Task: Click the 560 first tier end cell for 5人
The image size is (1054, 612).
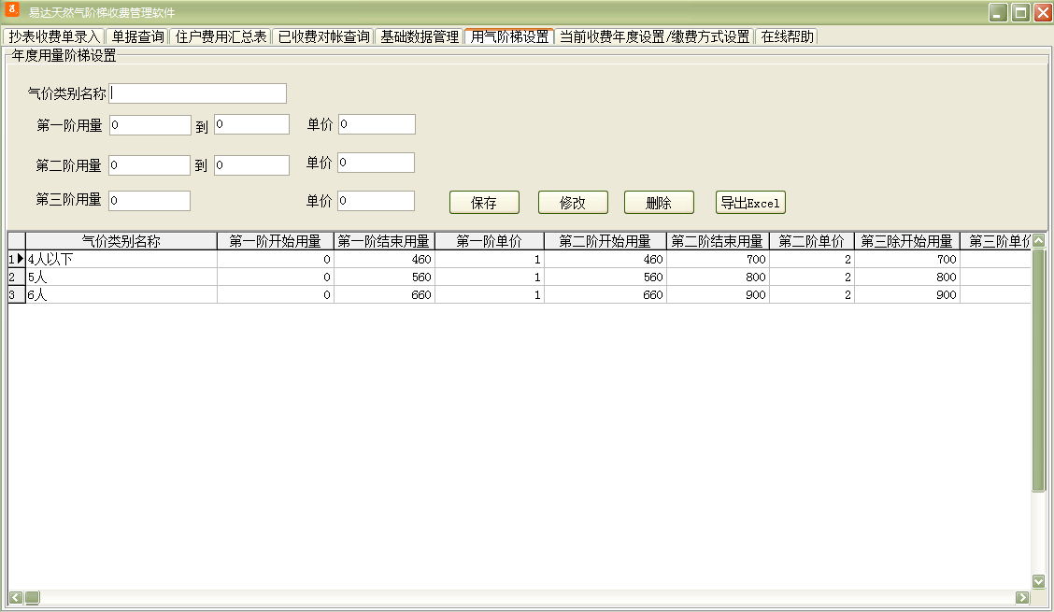Action: 384,278
